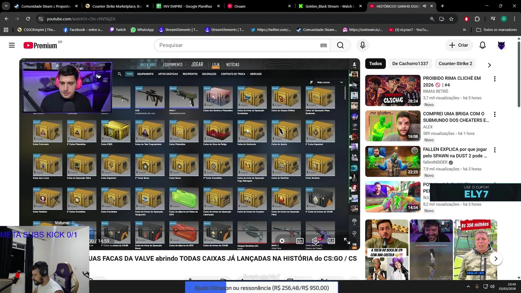Open the Twitch bookmark
This screenshot has width=521, height=293.
coord(118,30)
